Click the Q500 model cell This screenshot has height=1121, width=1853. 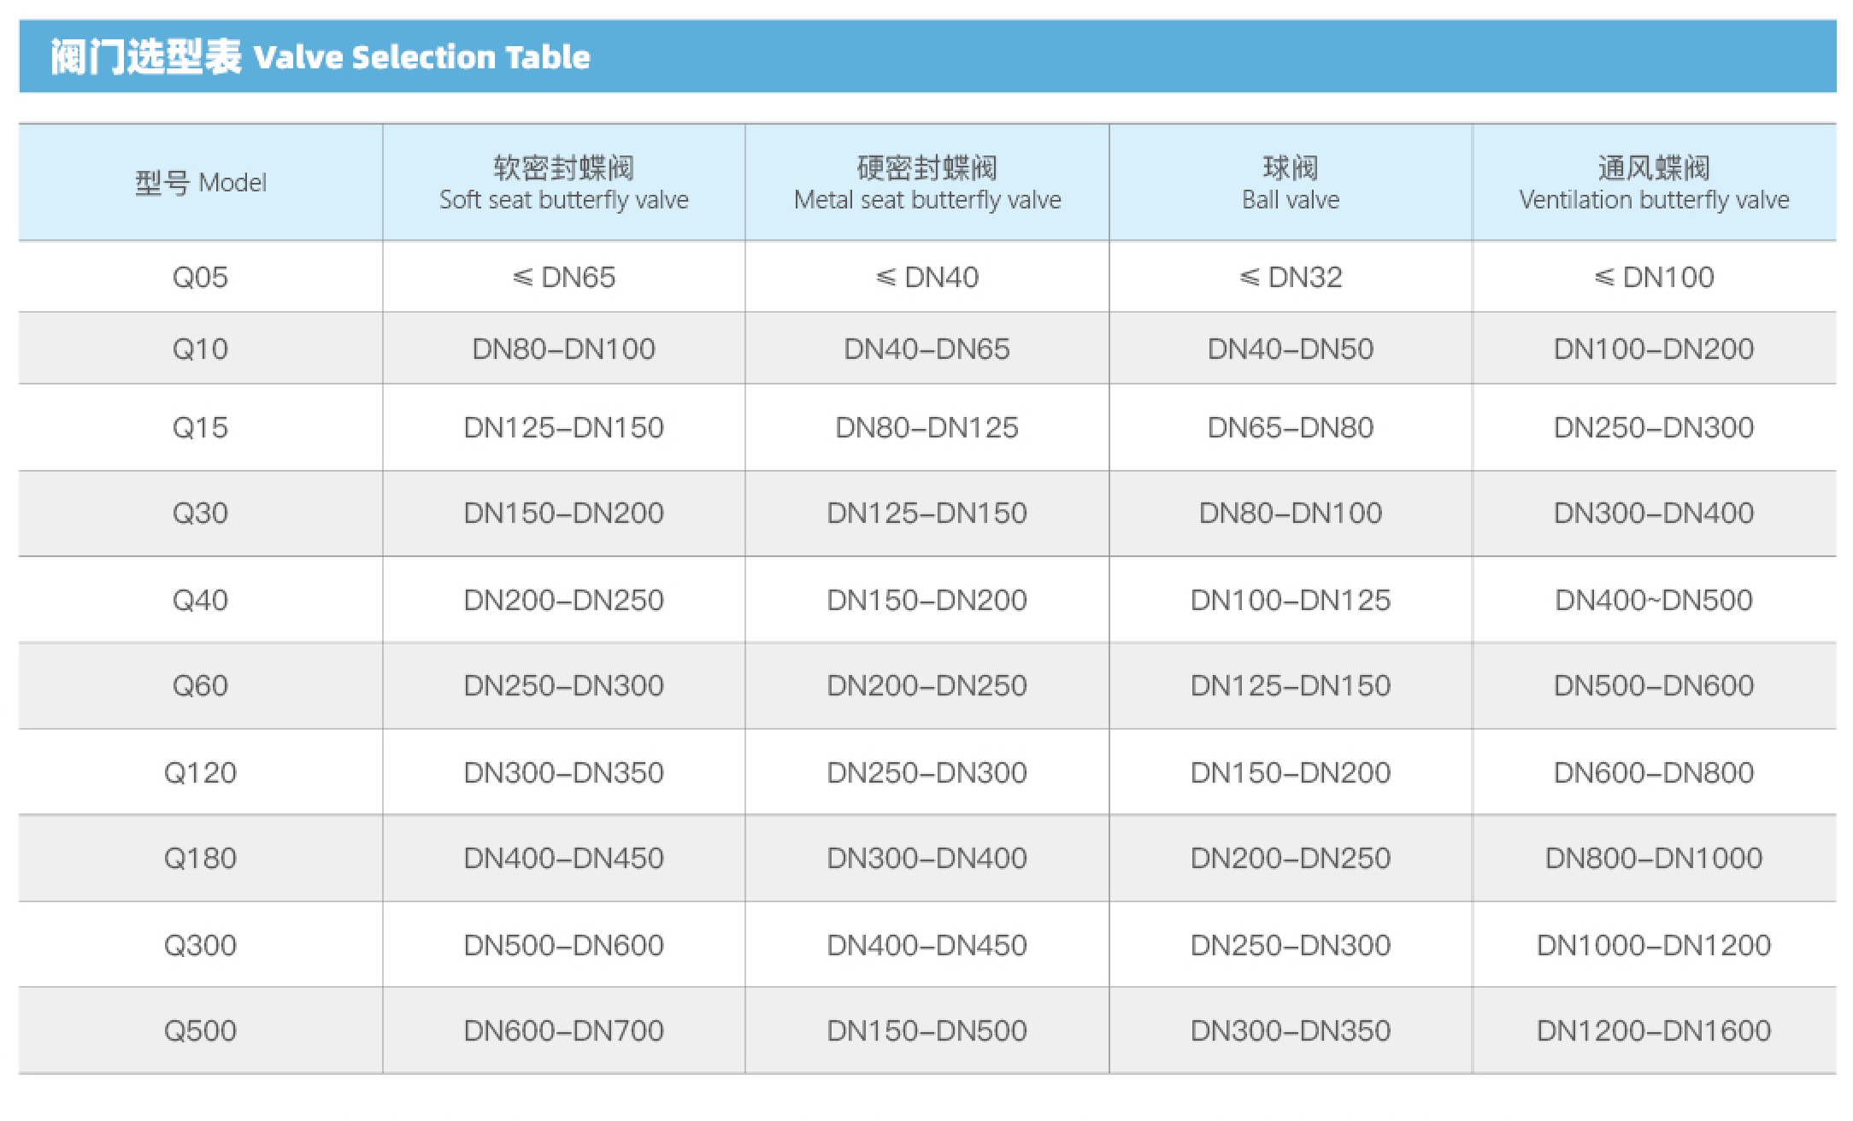point(201,1030)
